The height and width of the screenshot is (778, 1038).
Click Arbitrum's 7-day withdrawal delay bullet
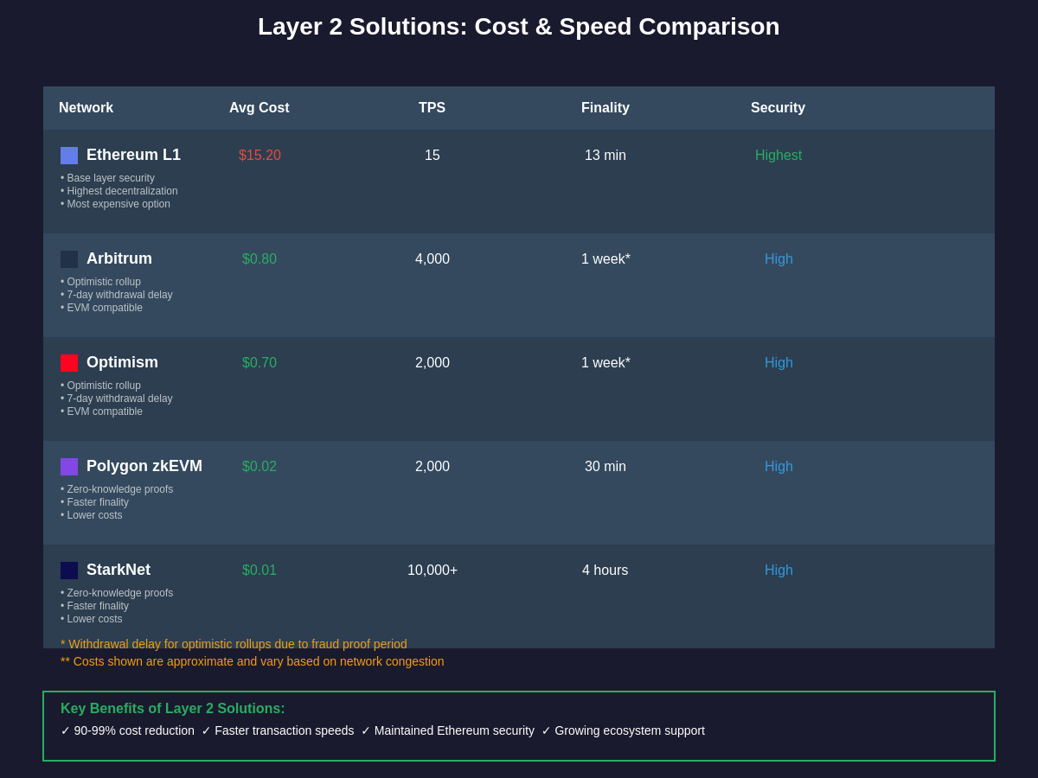117,295
